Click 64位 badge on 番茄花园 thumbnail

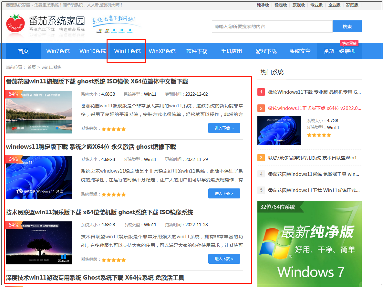point(14,94)
